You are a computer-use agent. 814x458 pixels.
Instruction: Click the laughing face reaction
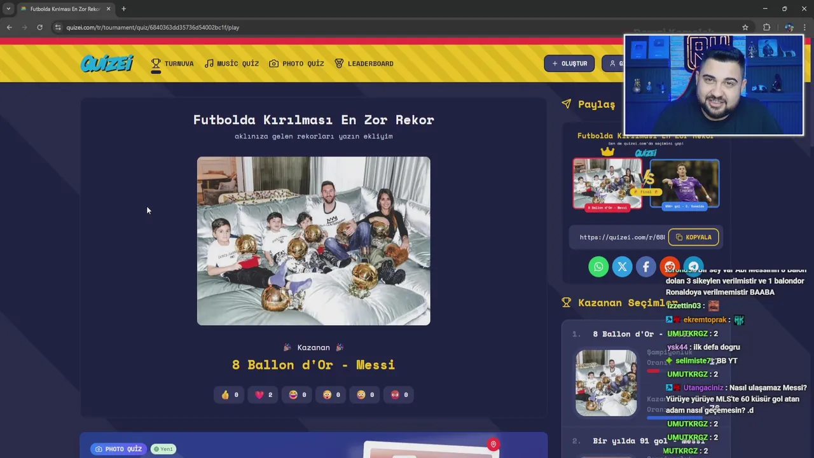point(297,394)
